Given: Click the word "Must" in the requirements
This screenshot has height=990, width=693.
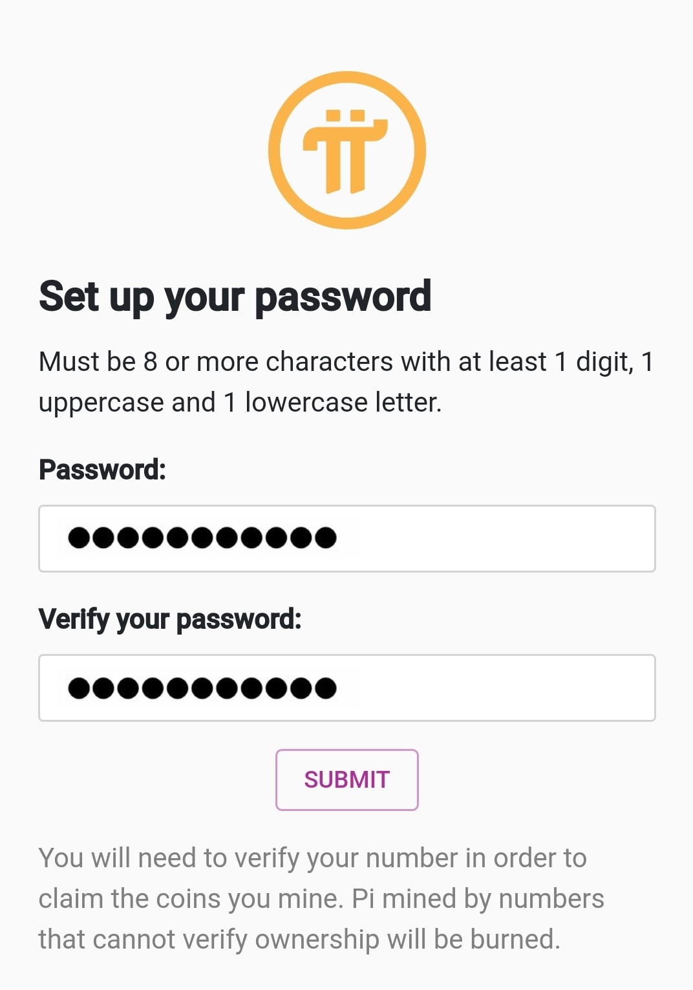Looking at the screenshot, I should 67,362.
